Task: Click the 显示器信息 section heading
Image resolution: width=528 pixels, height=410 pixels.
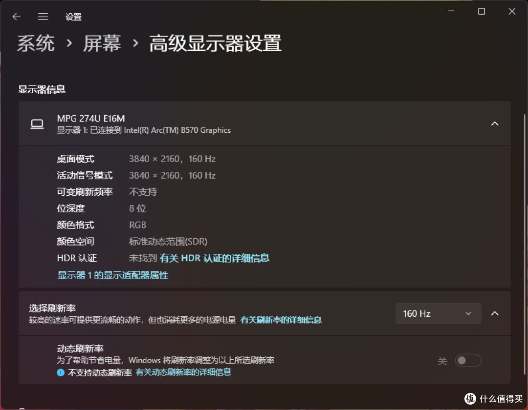Action: click(42, 89)
